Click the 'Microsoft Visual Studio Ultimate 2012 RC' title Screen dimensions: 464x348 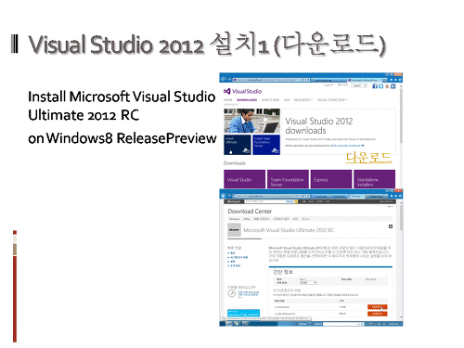point(289,230)
